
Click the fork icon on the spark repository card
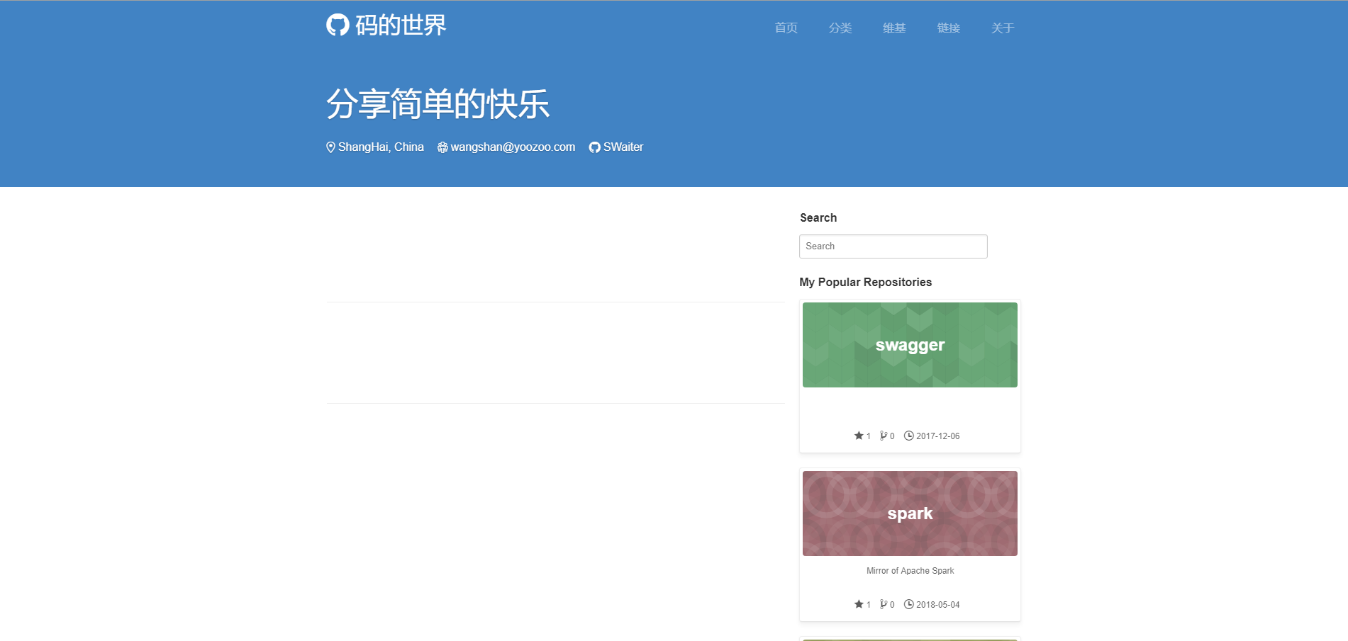tap(884, 604)
